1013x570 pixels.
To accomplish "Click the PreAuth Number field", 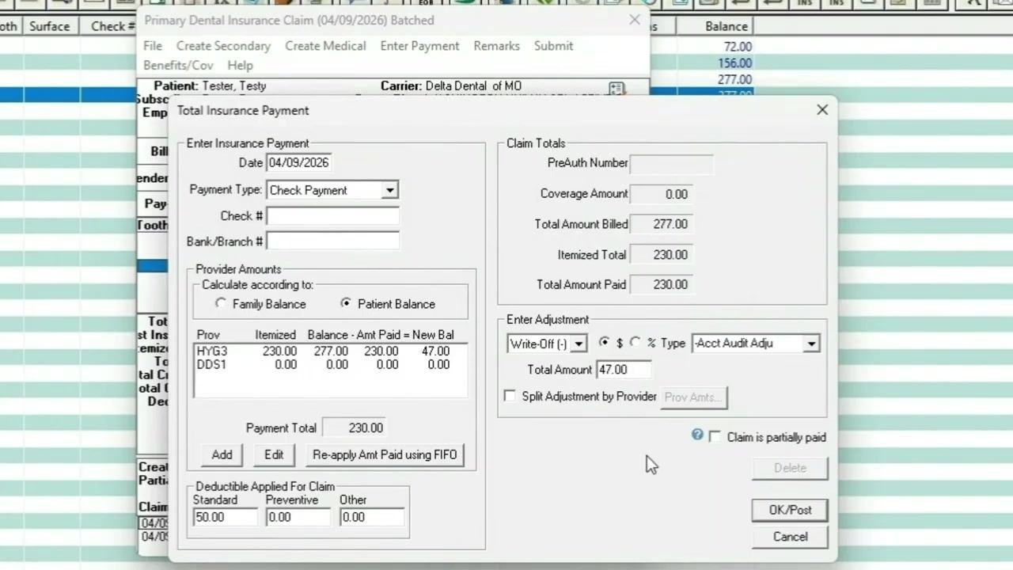I will point(671,163).
